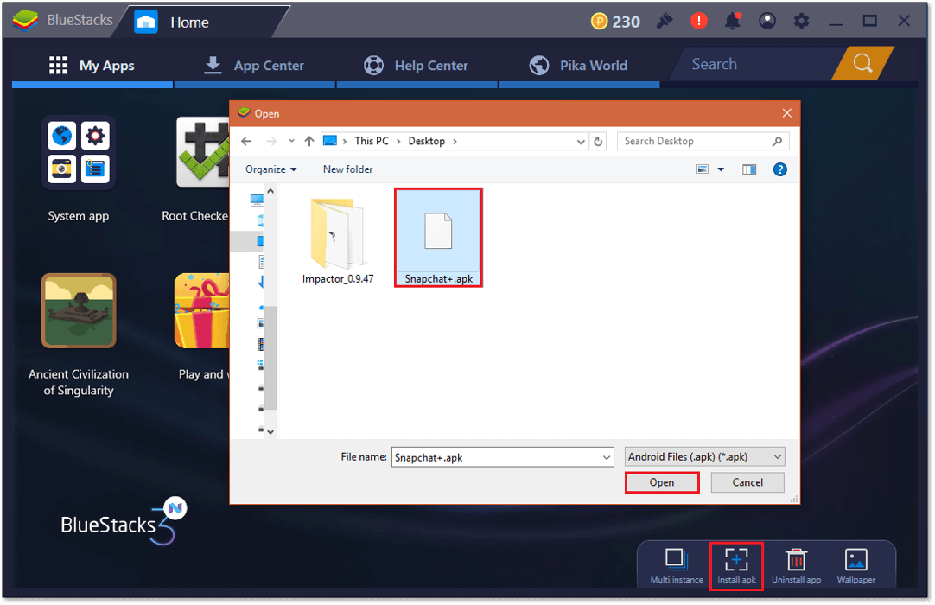
Task: Go up one folder level
Action: click(x=308, y=142)
